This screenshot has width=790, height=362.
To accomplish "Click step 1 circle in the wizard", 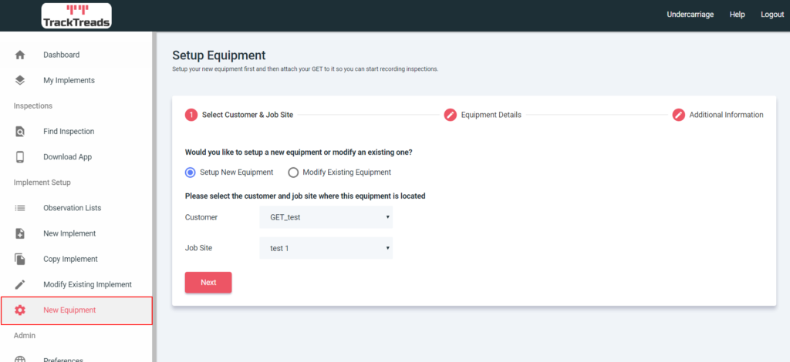I will [x=191, y=115].
